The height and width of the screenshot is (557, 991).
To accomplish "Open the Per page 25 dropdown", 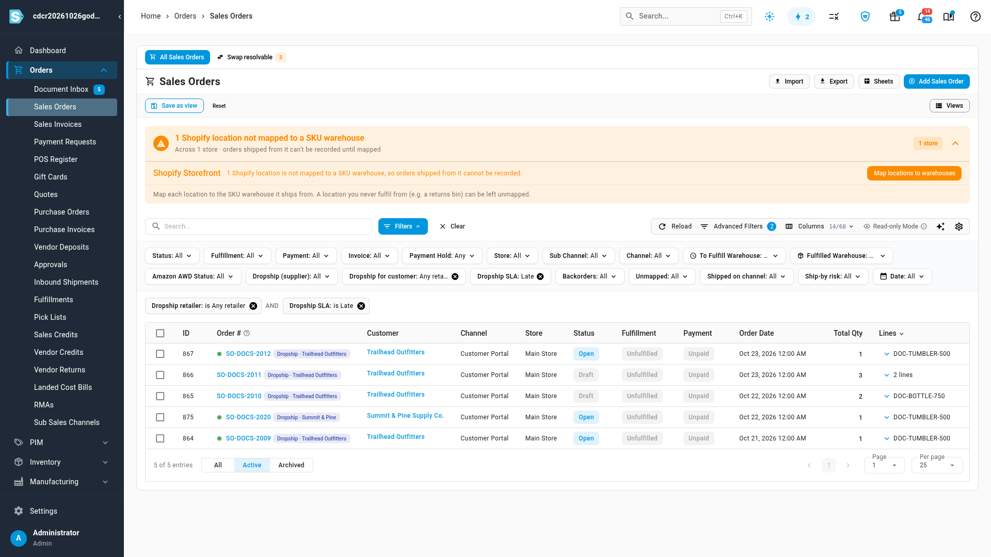I will (x=937, y=465).
